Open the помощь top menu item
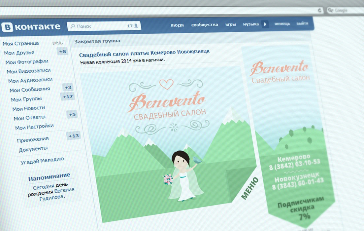This screenshot has width=364, height=231. click(282, 24)
